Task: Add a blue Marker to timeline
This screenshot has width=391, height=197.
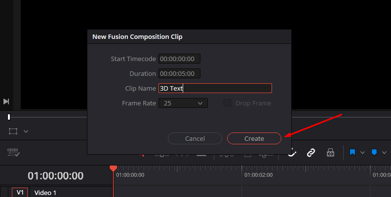Action: click(x=374, y=153)
